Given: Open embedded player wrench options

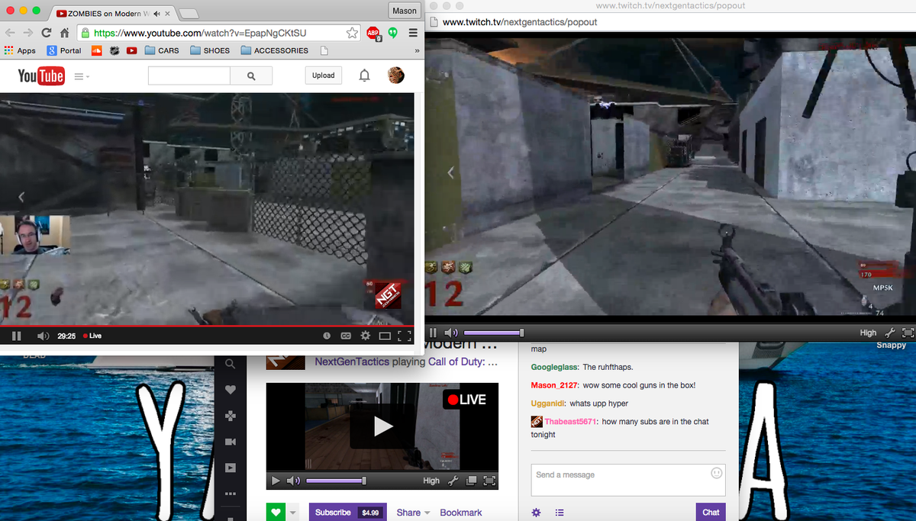Looking at the screenshot, I should click(x=453, y=481).
